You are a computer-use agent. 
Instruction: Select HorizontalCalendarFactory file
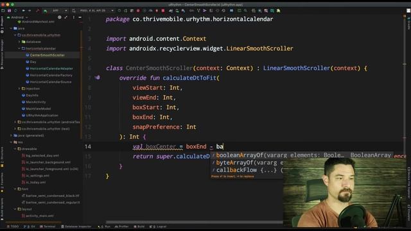click(x=49, y=75)
